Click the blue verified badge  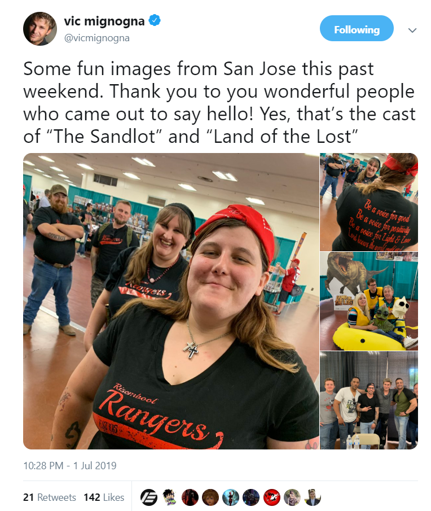click(155, 20)
